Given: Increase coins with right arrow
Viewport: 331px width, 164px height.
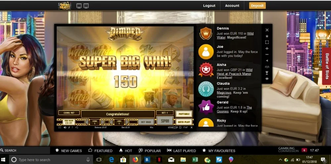Looking at the screenshot, I should (102, 122).
